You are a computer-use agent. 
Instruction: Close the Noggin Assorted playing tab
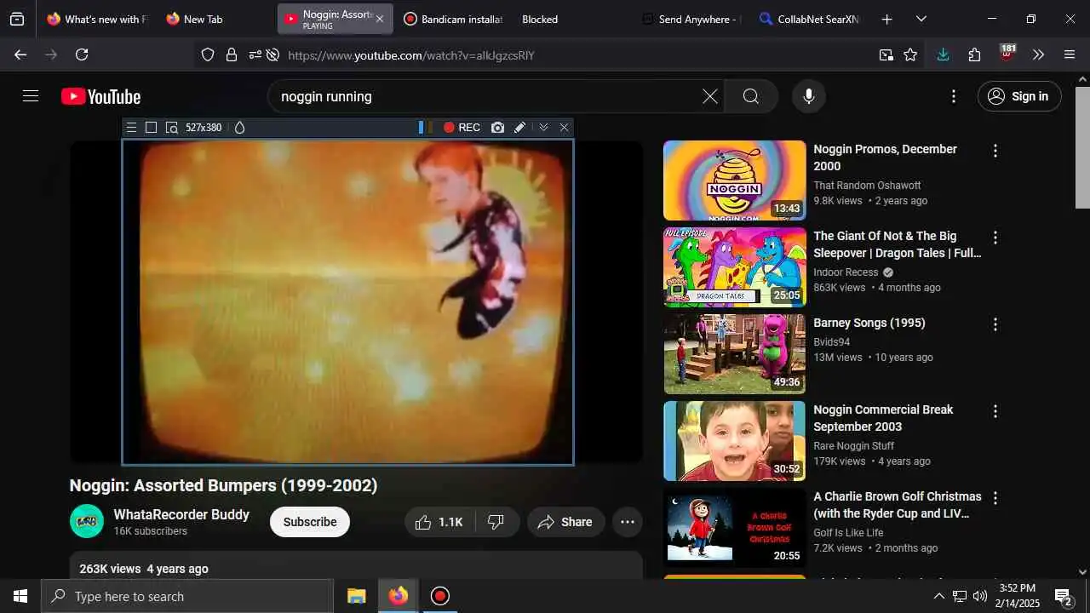(x=380, y=19)
